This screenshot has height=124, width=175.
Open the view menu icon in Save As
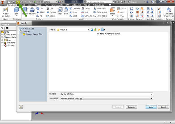coord(103,30)
